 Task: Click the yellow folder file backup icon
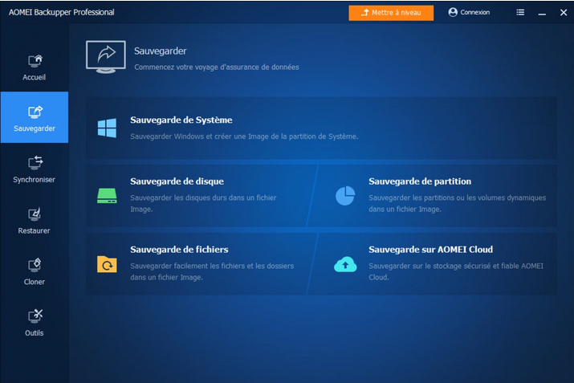pos(107,264)
